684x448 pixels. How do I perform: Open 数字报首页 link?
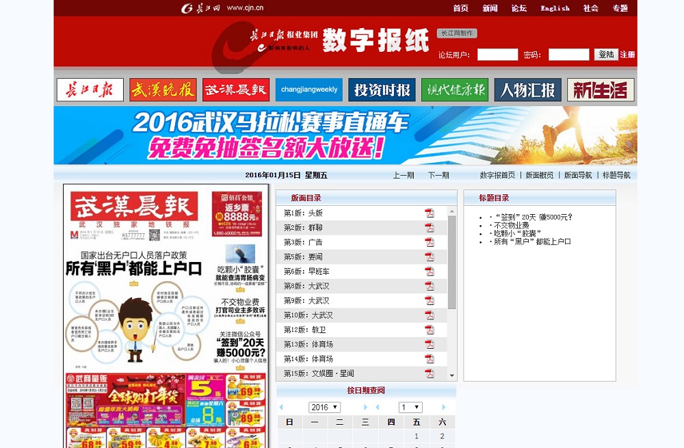point(497,175)
